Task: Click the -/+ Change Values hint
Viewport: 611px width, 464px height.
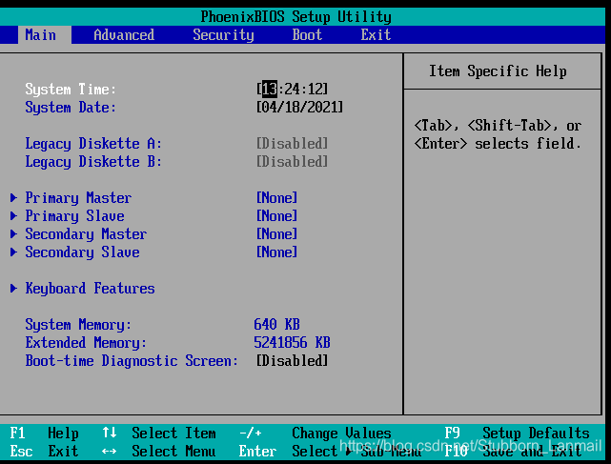Action: pos(316,434)
